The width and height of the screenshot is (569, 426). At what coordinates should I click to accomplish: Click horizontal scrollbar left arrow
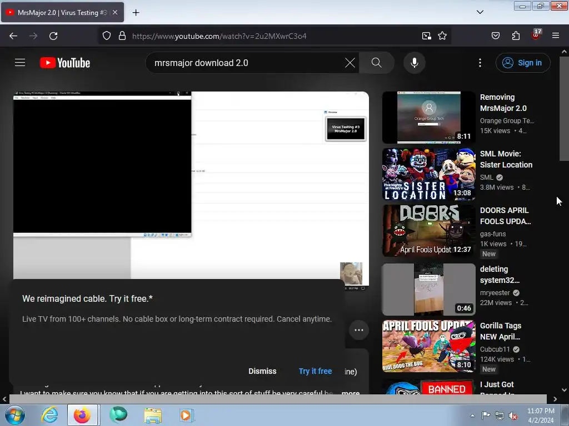click(4, 399)
